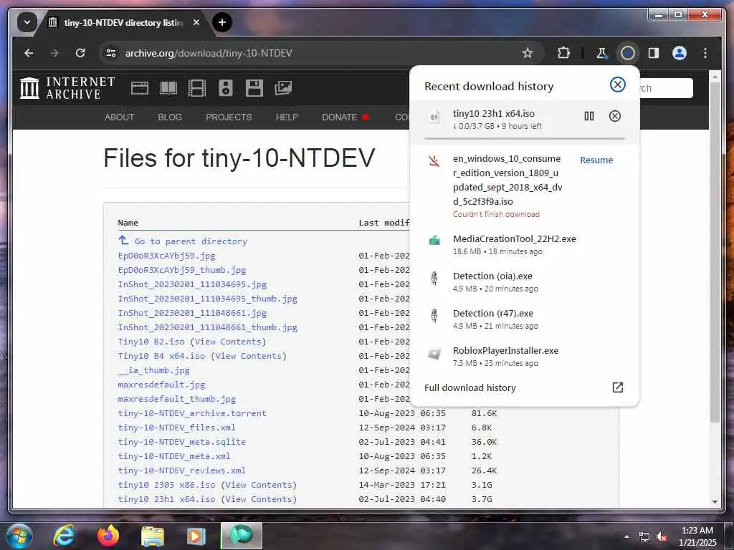Open Windows Media Player in taskbar

click(196, 536)
